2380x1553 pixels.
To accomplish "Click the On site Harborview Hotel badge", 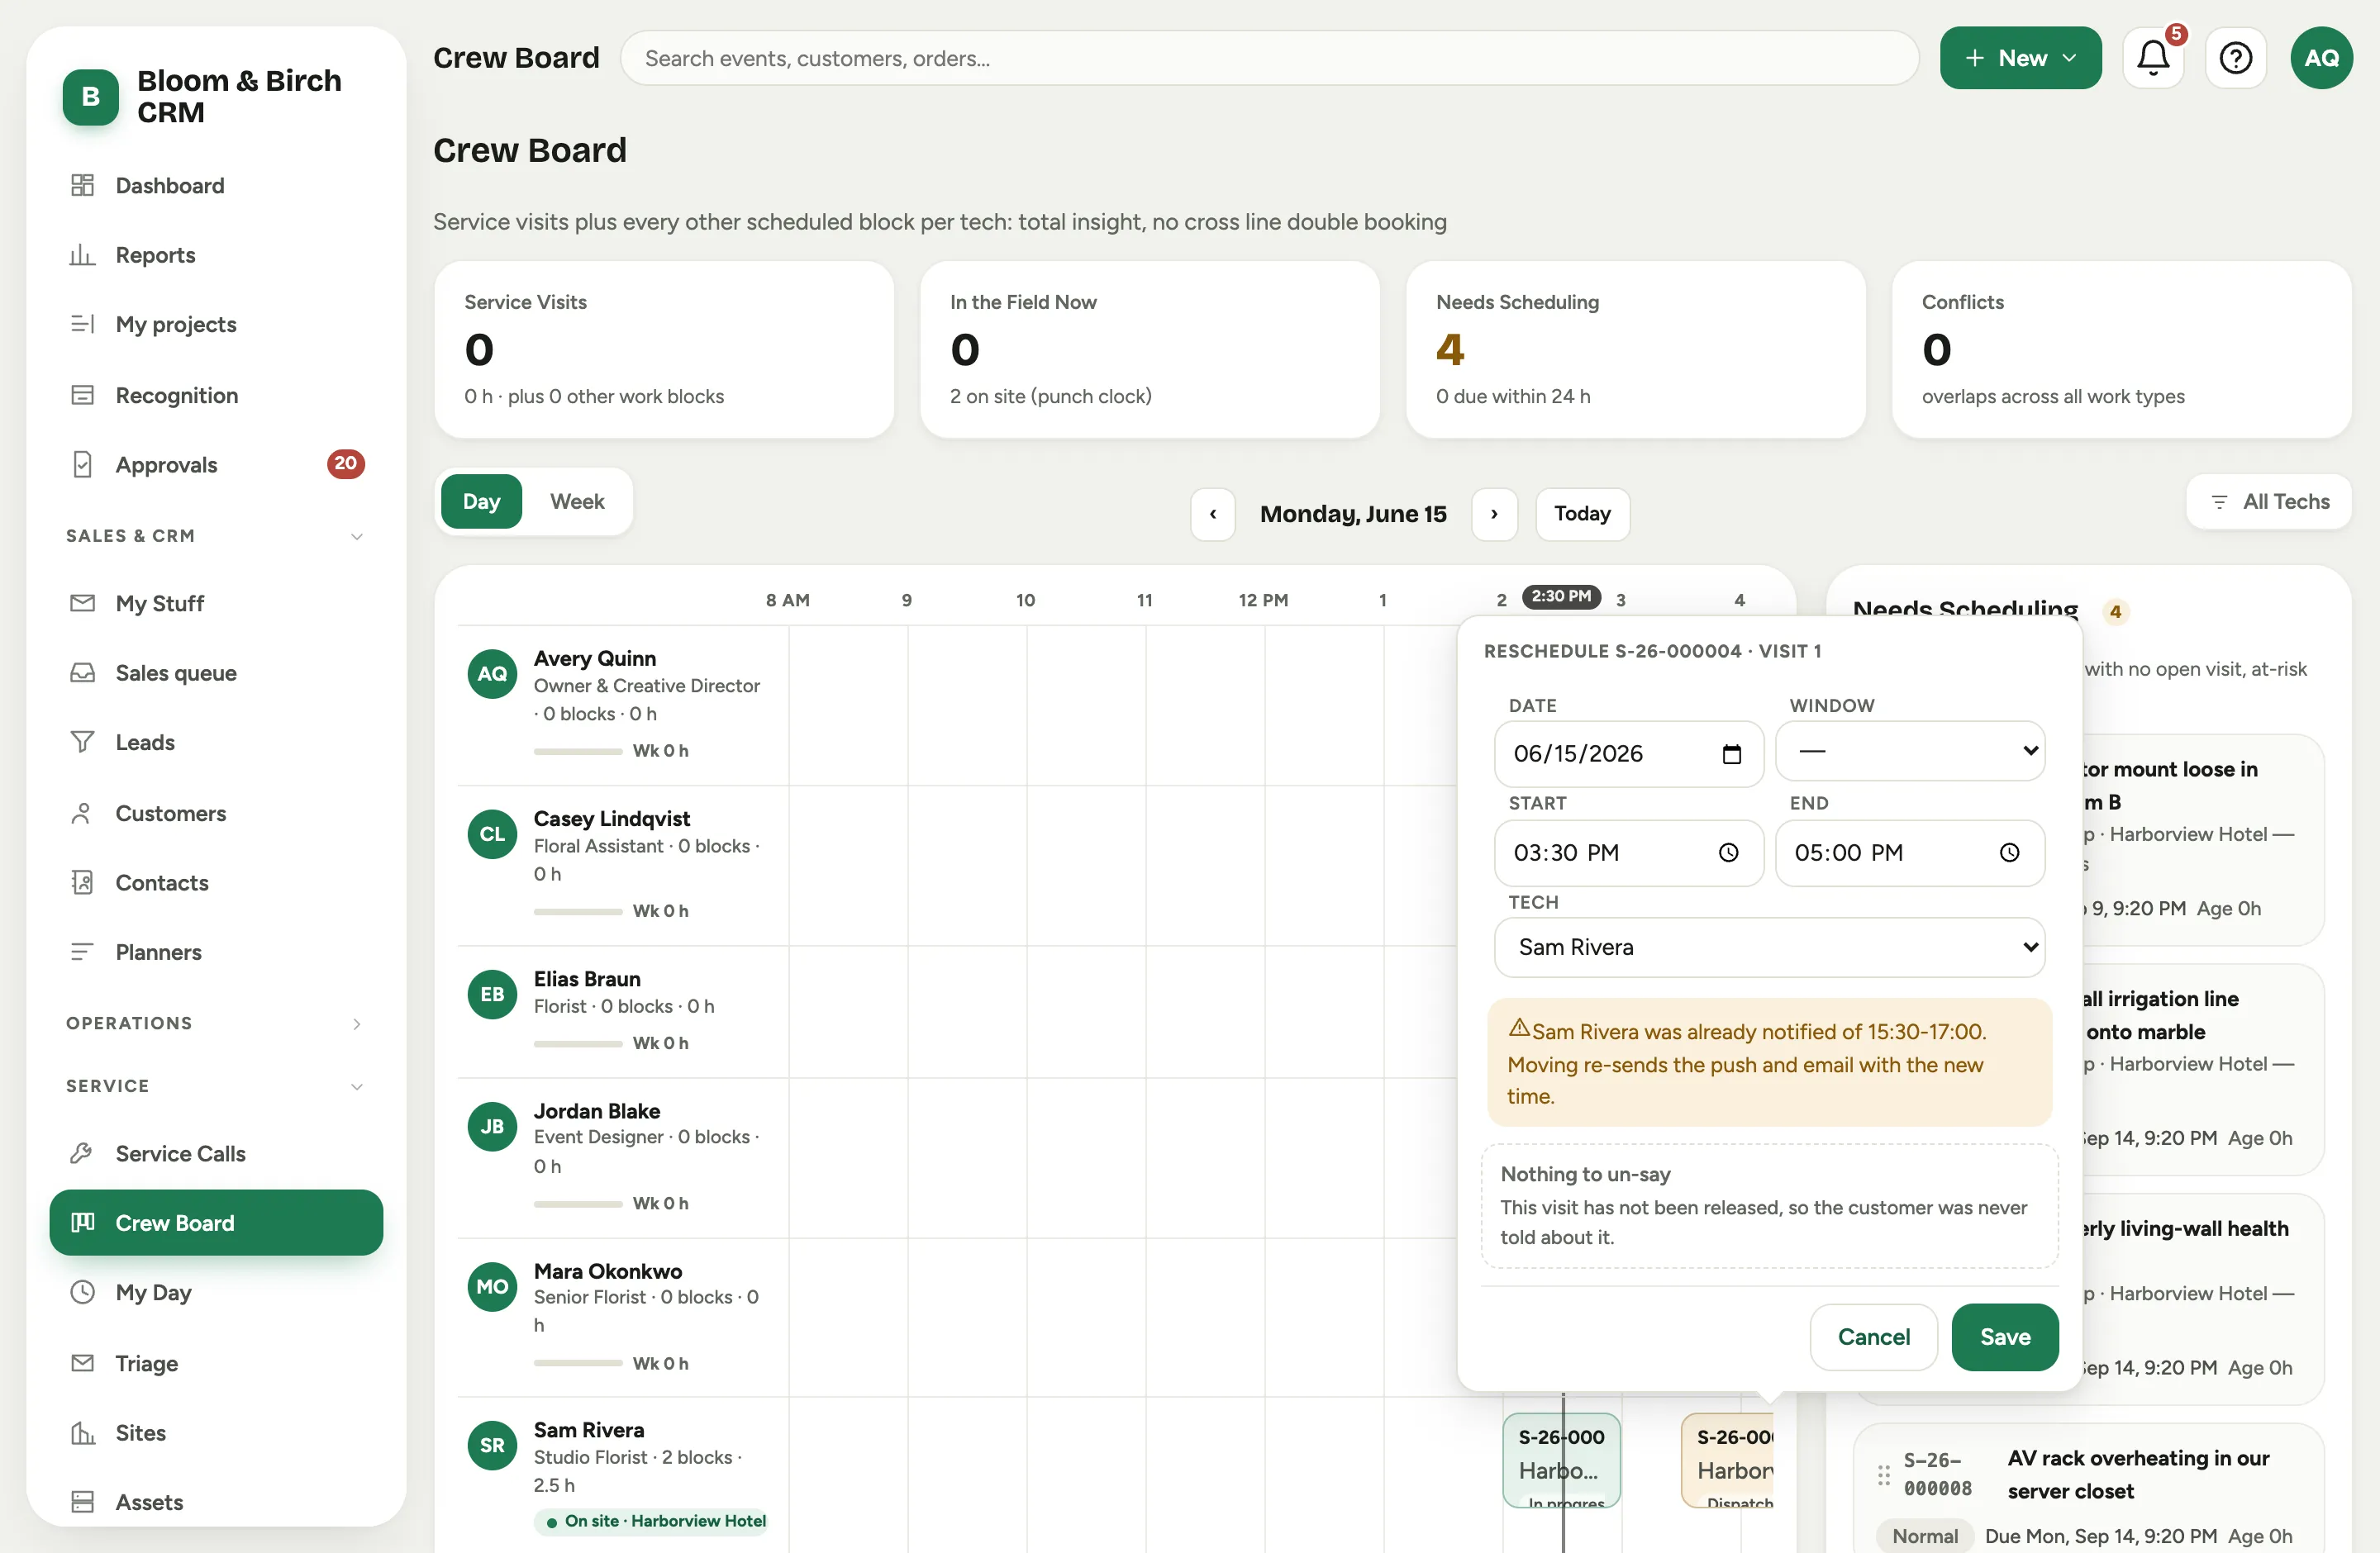I will tap(652, 1521).
